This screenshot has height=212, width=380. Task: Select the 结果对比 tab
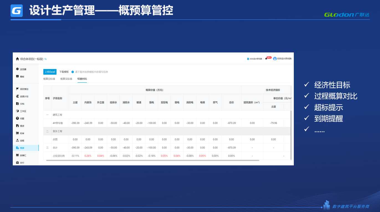pyautogui.click(x=82, y=79)
